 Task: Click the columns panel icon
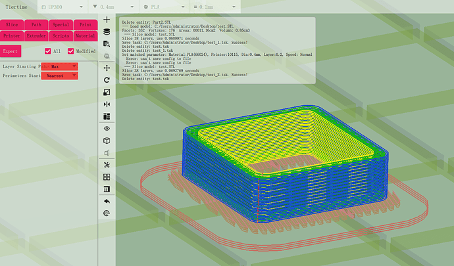coord(107,189)
